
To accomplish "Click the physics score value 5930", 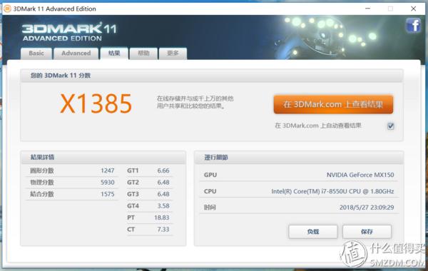I will click(x=108, y=183).
